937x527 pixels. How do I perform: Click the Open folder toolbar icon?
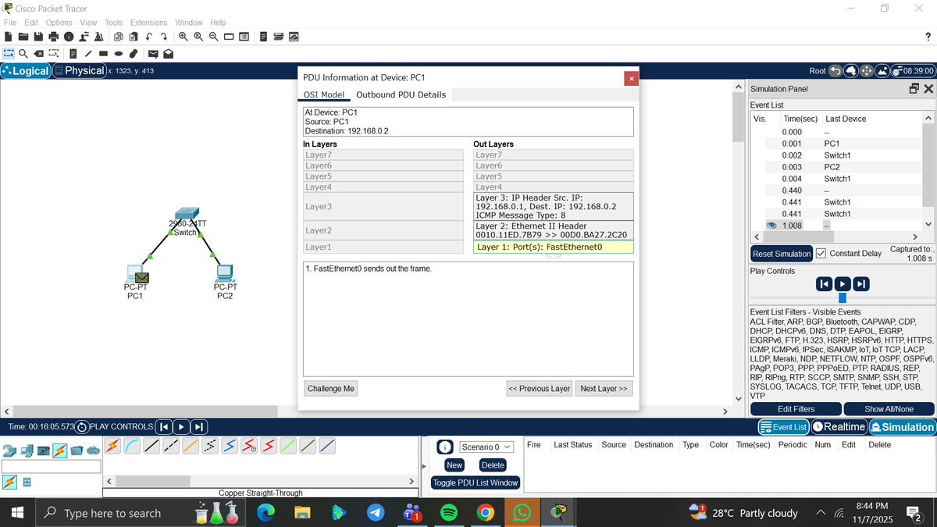[x=23, y=37]
